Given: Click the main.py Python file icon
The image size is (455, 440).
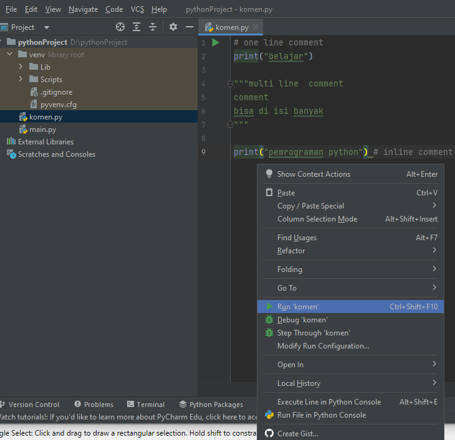Looking at the screenshot, I should click(x=23, y=129).
